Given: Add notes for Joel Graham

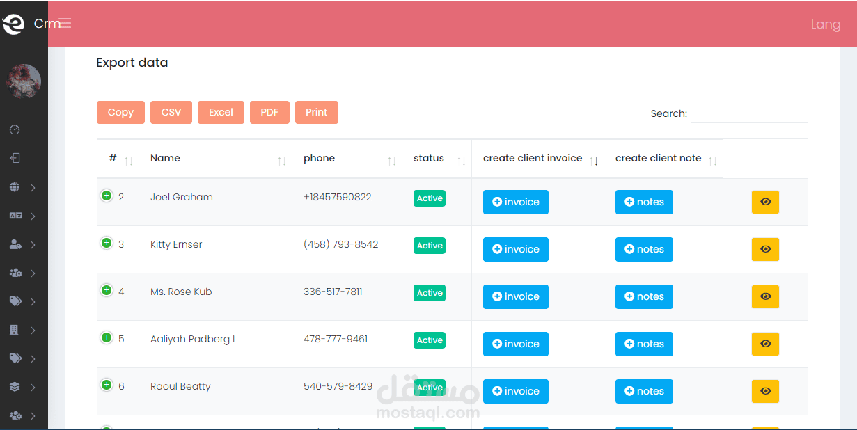Looking at the screenshot, I should click(x=644, y=202).
